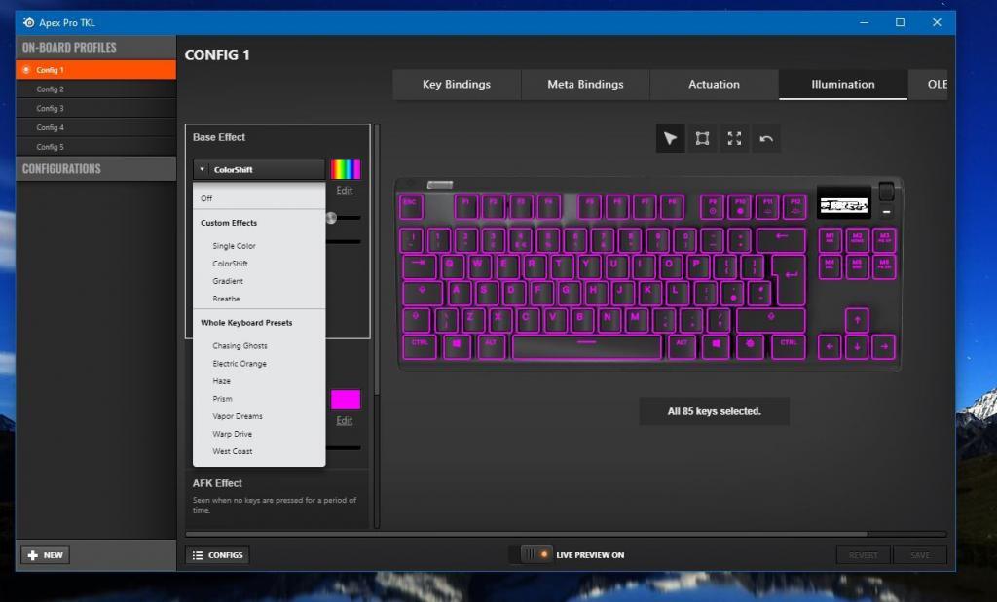Viewport: 997px width, 602px height.
Task: Click the select-all expand arrows icon
Action: click(734, 139)
